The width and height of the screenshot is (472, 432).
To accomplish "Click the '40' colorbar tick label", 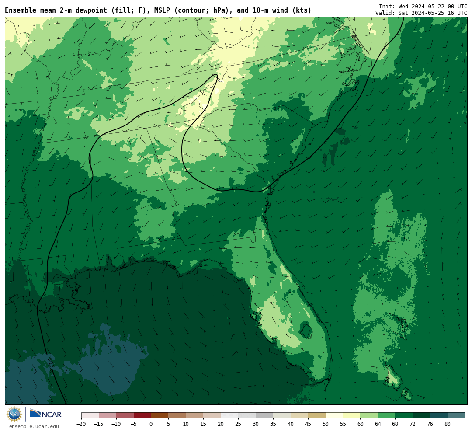I will (x=291, y=424).
